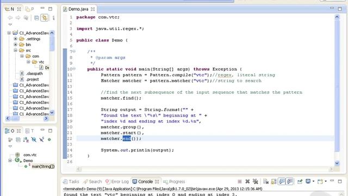Click the Open Console icon
Screen dimensions: 348x196
[x=320, y=181]
